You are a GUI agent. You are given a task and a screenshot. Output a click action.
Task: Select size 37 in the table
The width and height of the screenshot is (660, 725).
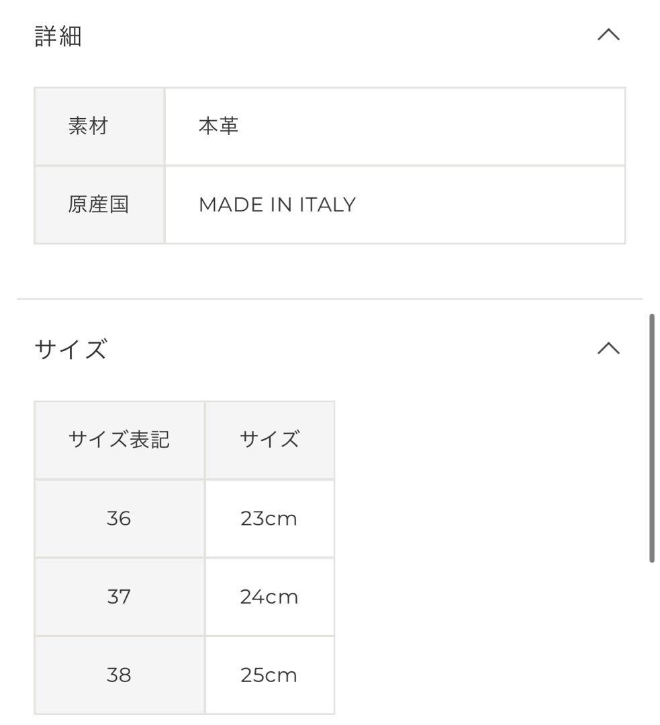119,597
